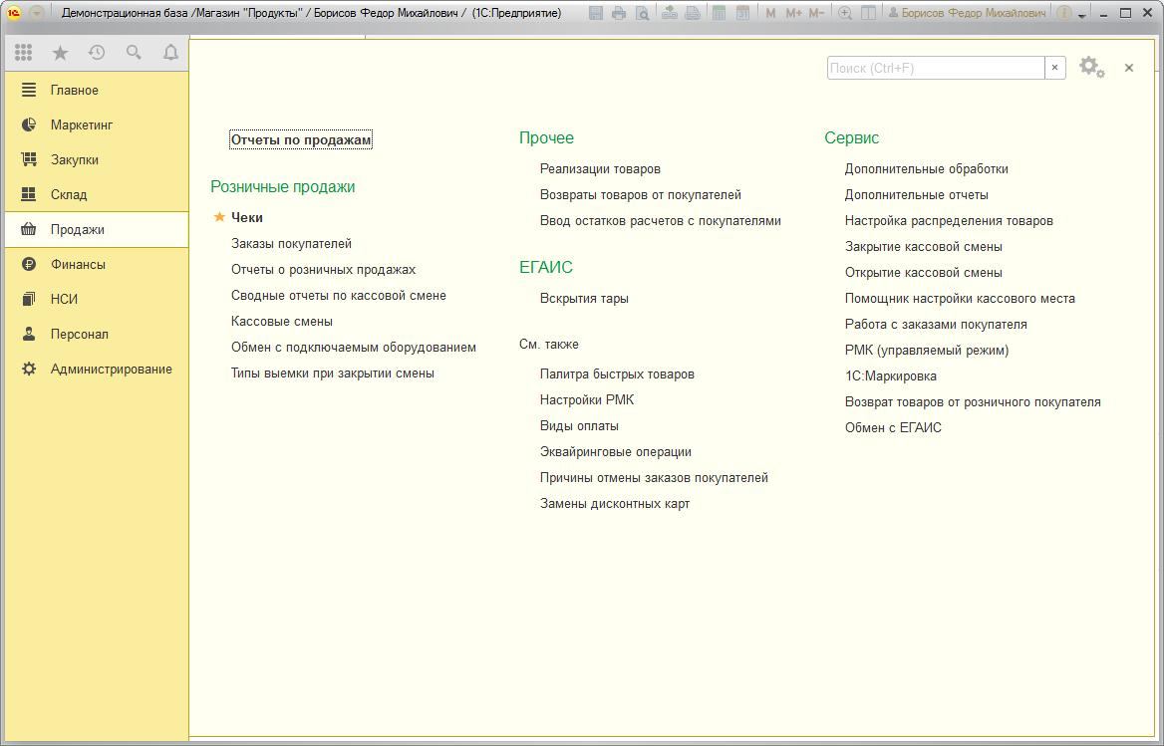
Task: Open the About info icon in the title bar
Action: click(1063, 13)
